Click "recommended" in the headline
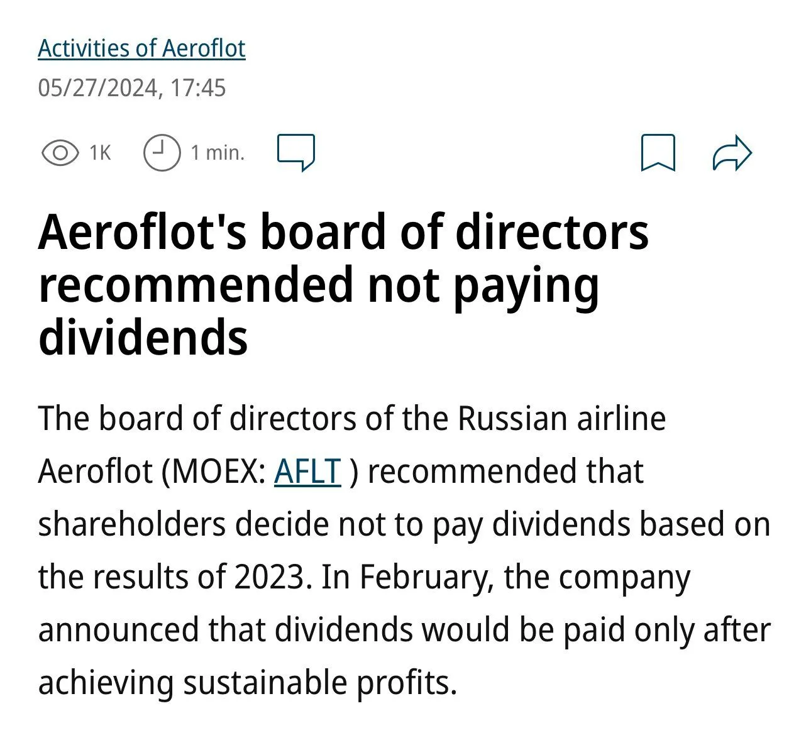 click(x=195, y=285)
